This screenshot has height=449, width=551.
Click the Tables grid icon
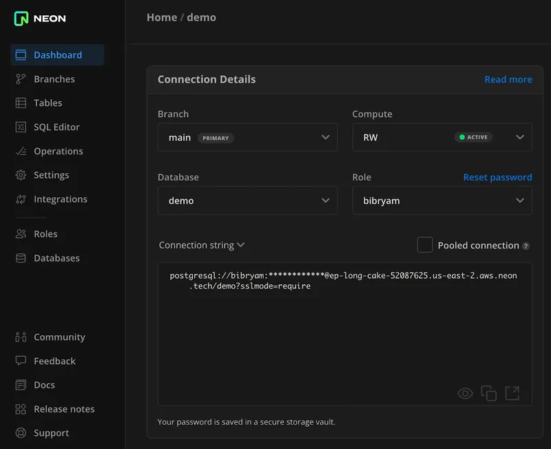21,103
